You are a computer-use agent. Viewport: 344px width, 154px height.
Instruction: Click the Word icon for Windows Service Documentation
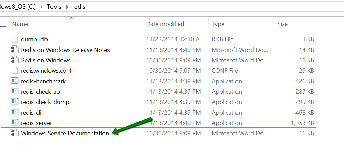tap(14, 133)
